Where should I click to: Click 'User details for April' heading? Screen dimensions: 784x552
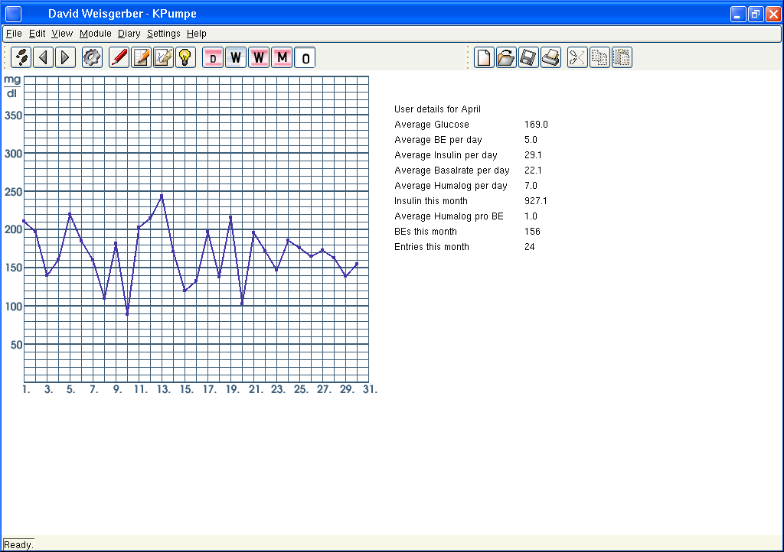[x=437, y=109]
